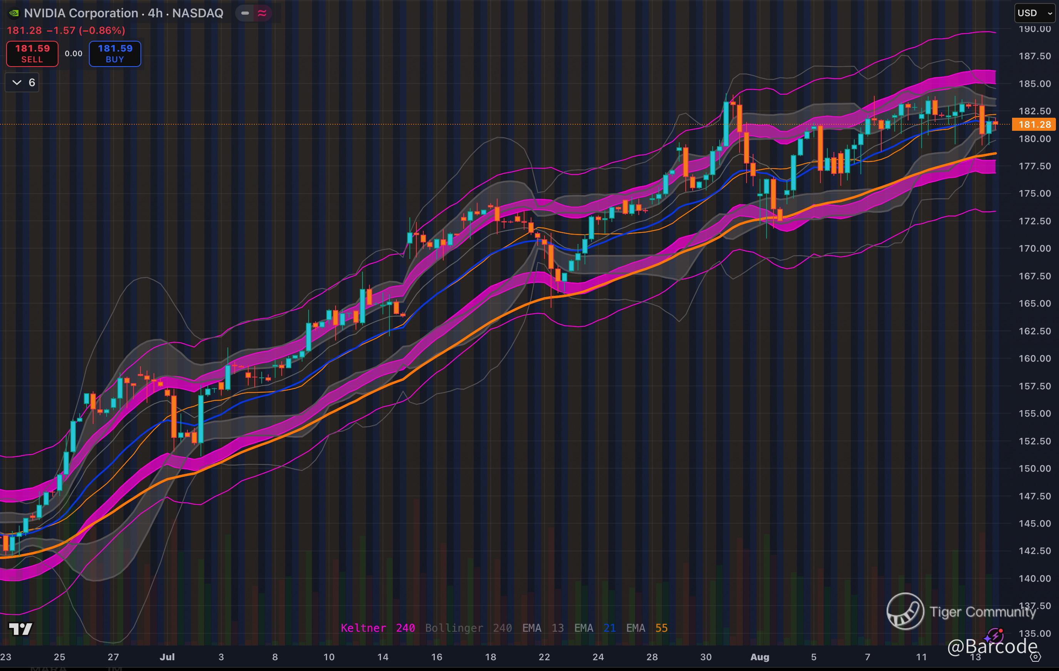Open the USD currency dropdown

click(x=1034, y=13)
